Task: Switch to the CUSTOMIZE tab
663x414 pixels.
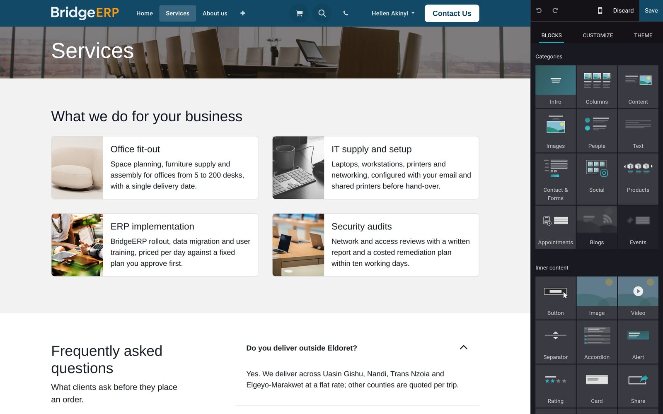Action: pos(598,35)
